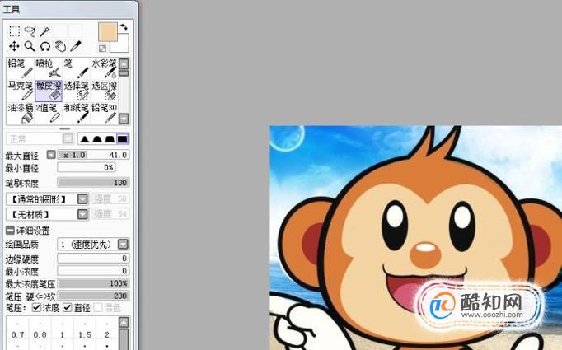Select the rotate view tool
562x350 pixels.
pyautogui.click(x=45, y=46)
